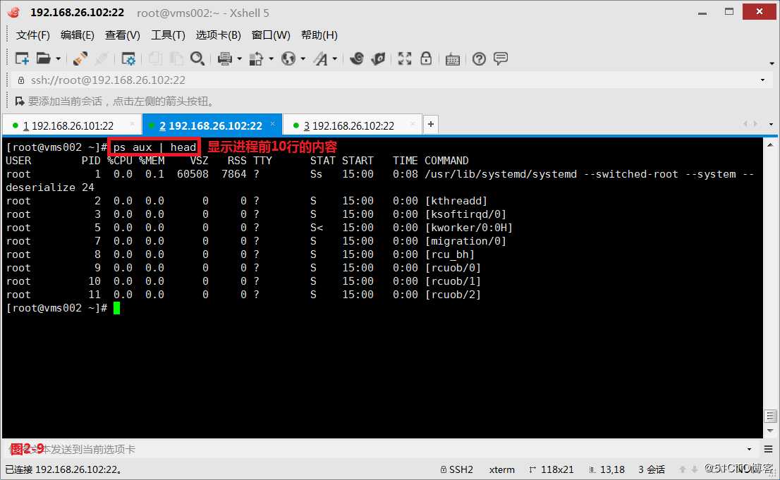Click the add current session arrow icon
The height and width of the screenshot is (480, 780).
(x=20, y=101)
